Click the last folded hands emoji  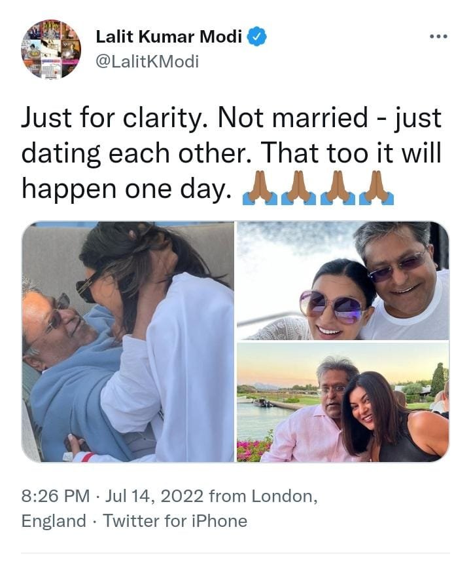tap(377, 188)
